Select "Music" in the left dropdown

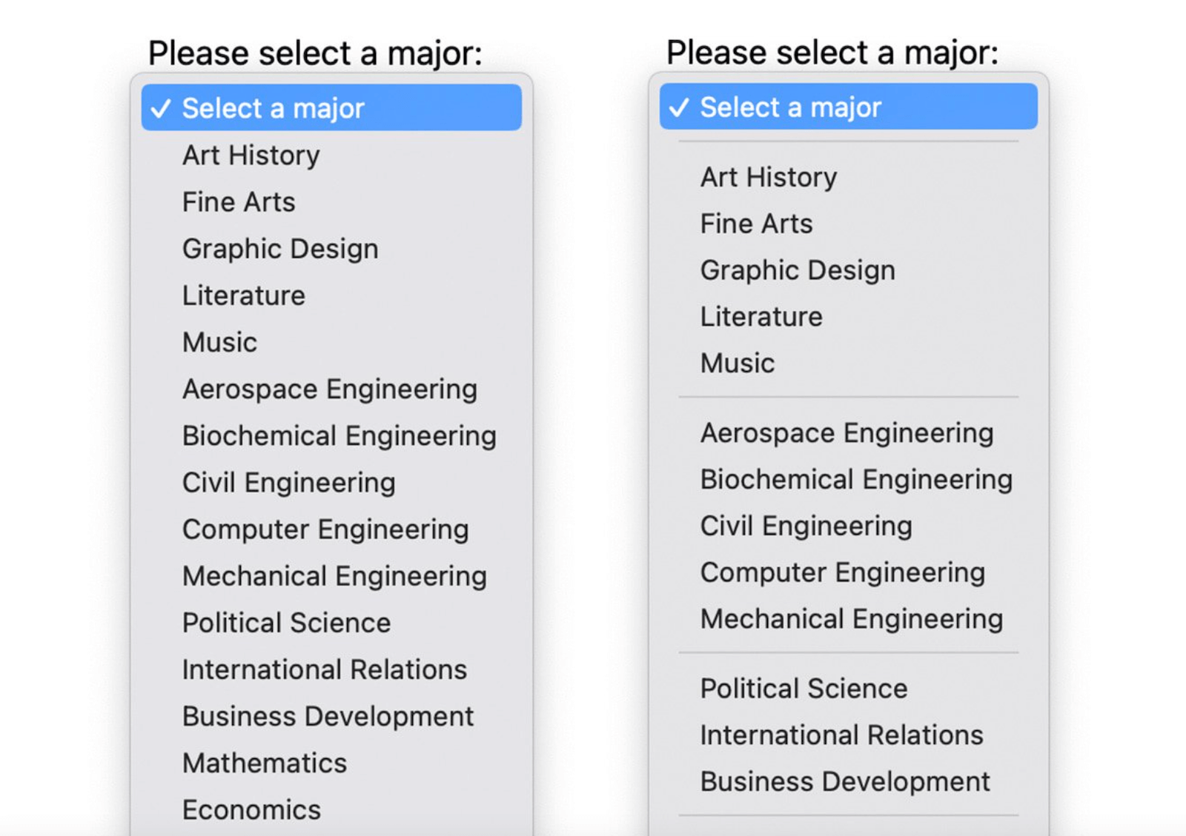point(218,342)
